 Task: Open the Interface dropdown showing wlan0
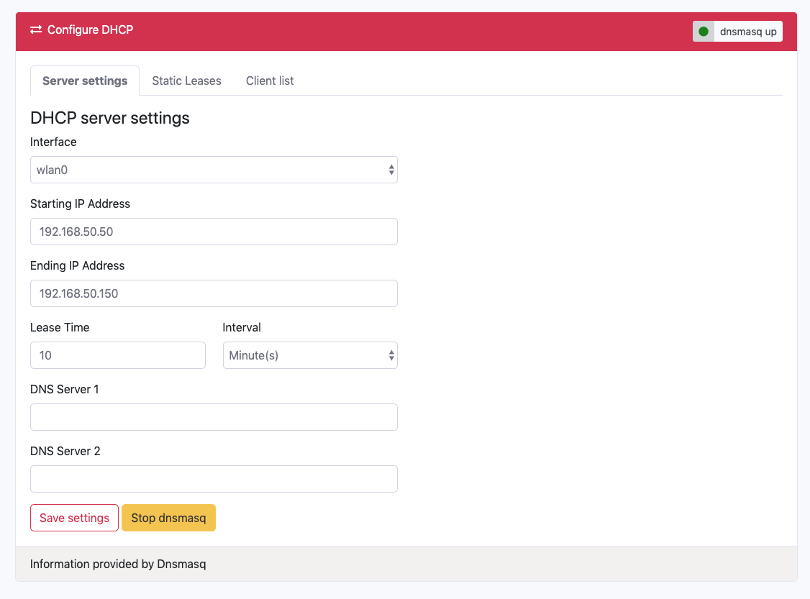[214, 170]
